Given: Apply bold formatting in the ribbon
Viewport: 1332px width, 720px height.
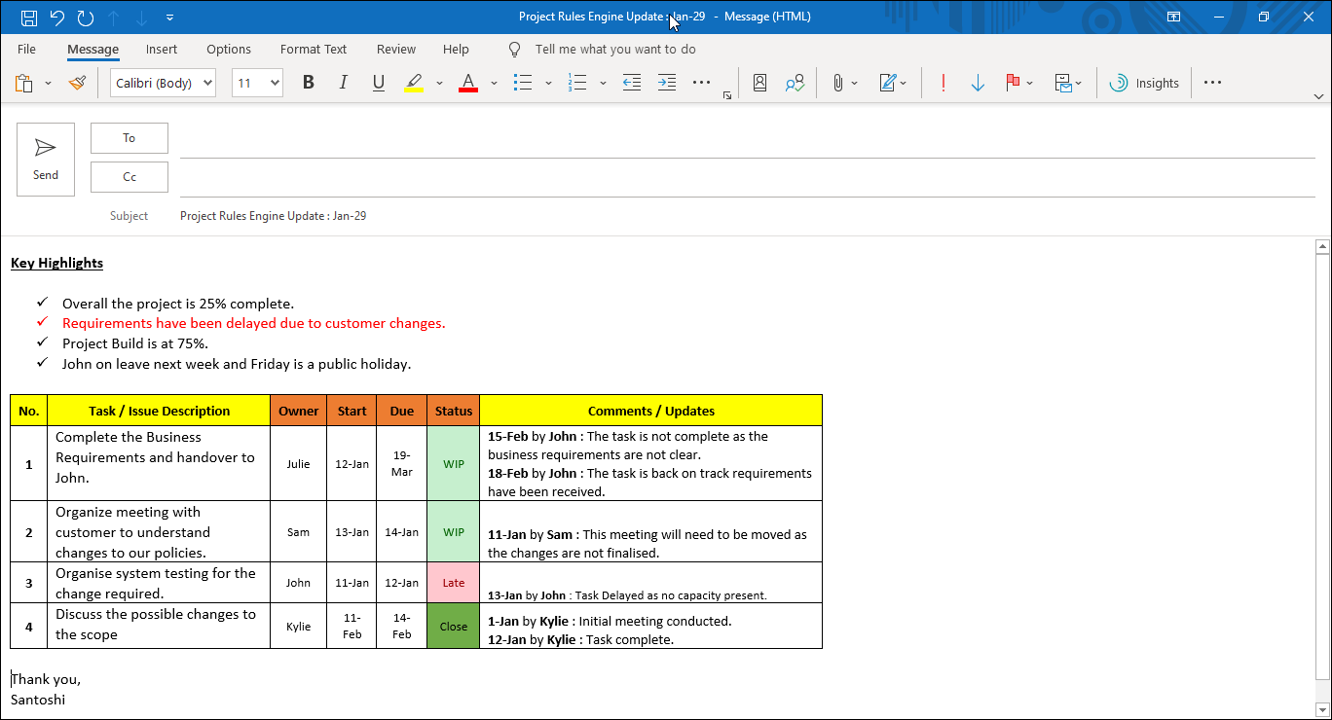Looking at the screenshot, I should click(308, 83).
